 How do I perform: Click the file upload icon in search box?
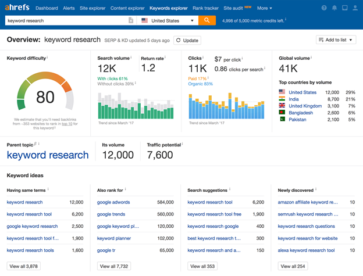click(131, 20)
